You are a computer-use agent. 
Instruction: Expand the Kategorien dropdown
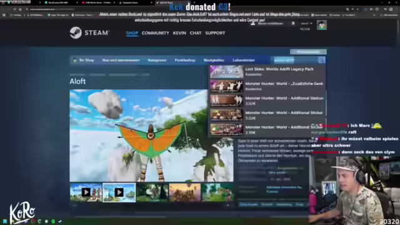157,60
